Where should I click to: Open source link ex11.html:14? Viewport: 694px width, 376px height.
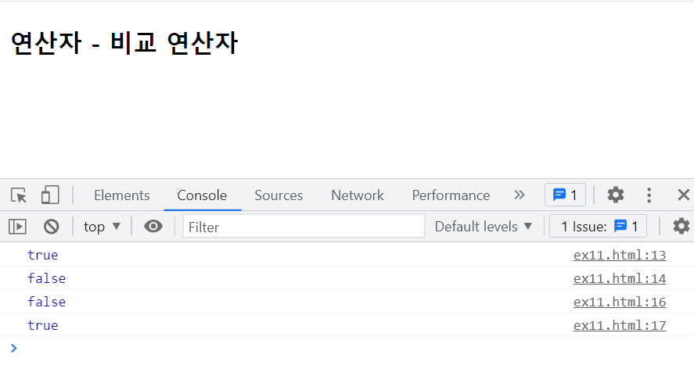(620, 279)
